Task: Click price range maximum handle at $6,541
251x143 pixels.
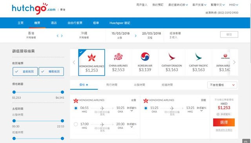Action: [62, 92]
